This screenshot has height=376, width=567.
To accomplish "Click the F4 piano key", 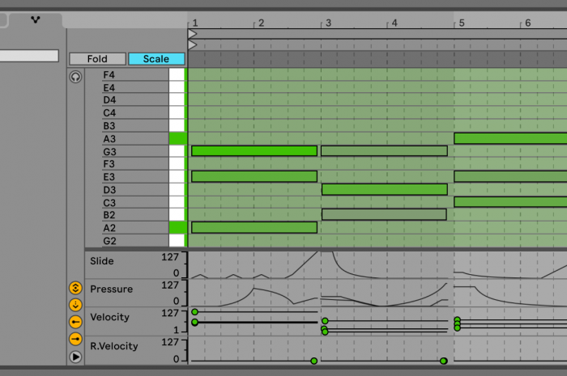I will coord(177,74).
